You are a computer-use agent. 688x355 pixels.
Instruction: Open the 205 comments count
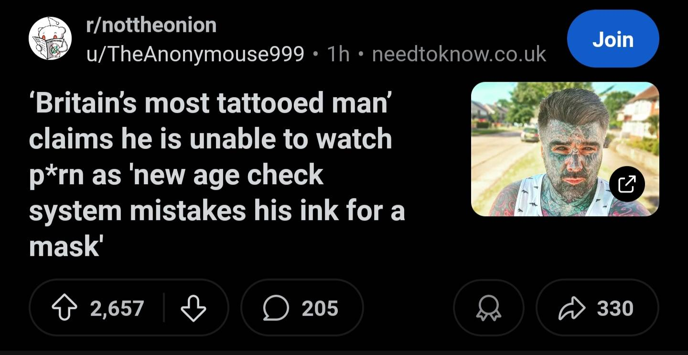[320, 308]
